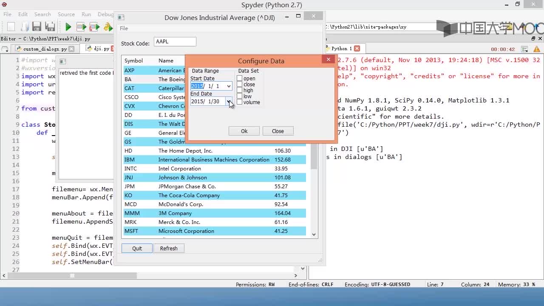Click the Dow Jones window system icon
Screen dimensions: 544x306
(x=121, y=17)
